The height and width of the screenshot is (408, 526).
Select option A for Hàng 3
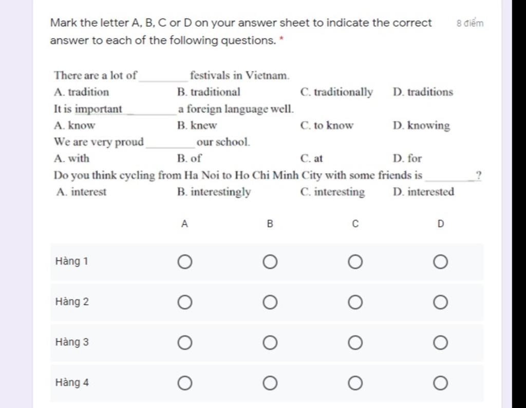(x=185, y=343)
